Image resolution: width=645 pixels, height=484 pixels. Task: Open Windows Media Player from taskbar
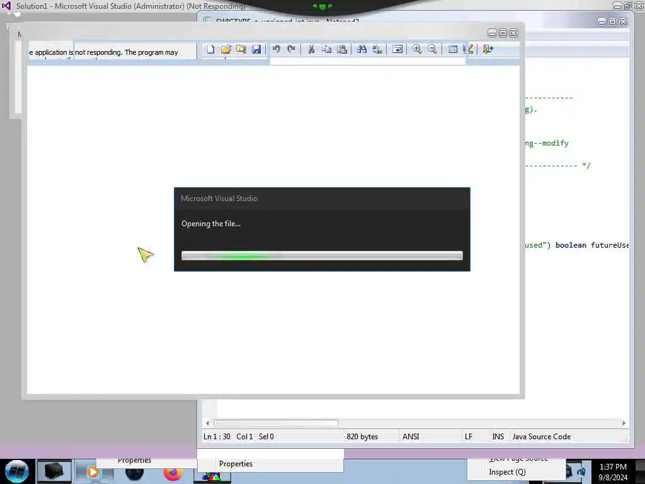(94, 472)
